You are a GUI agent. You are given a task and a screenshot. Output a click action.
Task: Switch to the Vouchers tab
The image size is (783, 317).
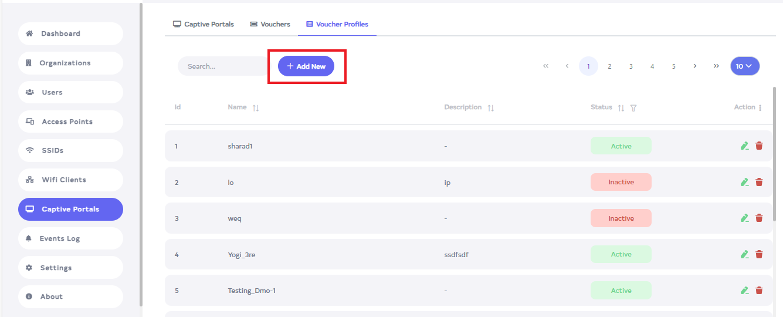pos(270,24)
